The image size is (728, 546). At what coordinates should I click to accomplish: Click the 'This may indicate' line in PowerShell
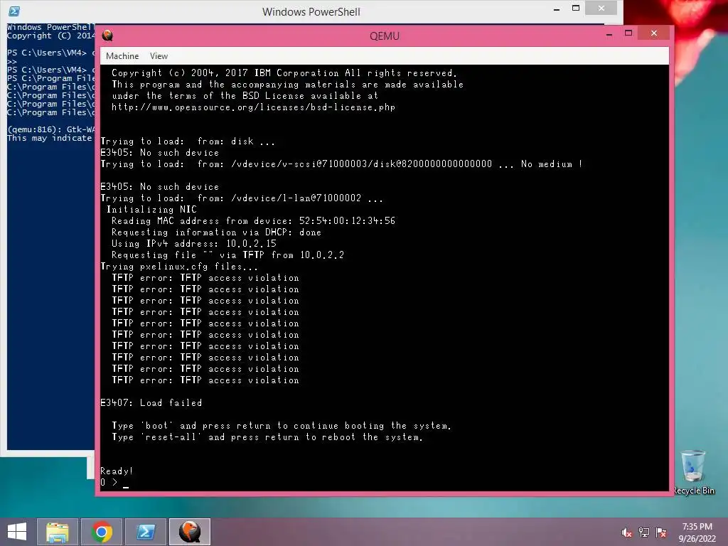(49, 138)
